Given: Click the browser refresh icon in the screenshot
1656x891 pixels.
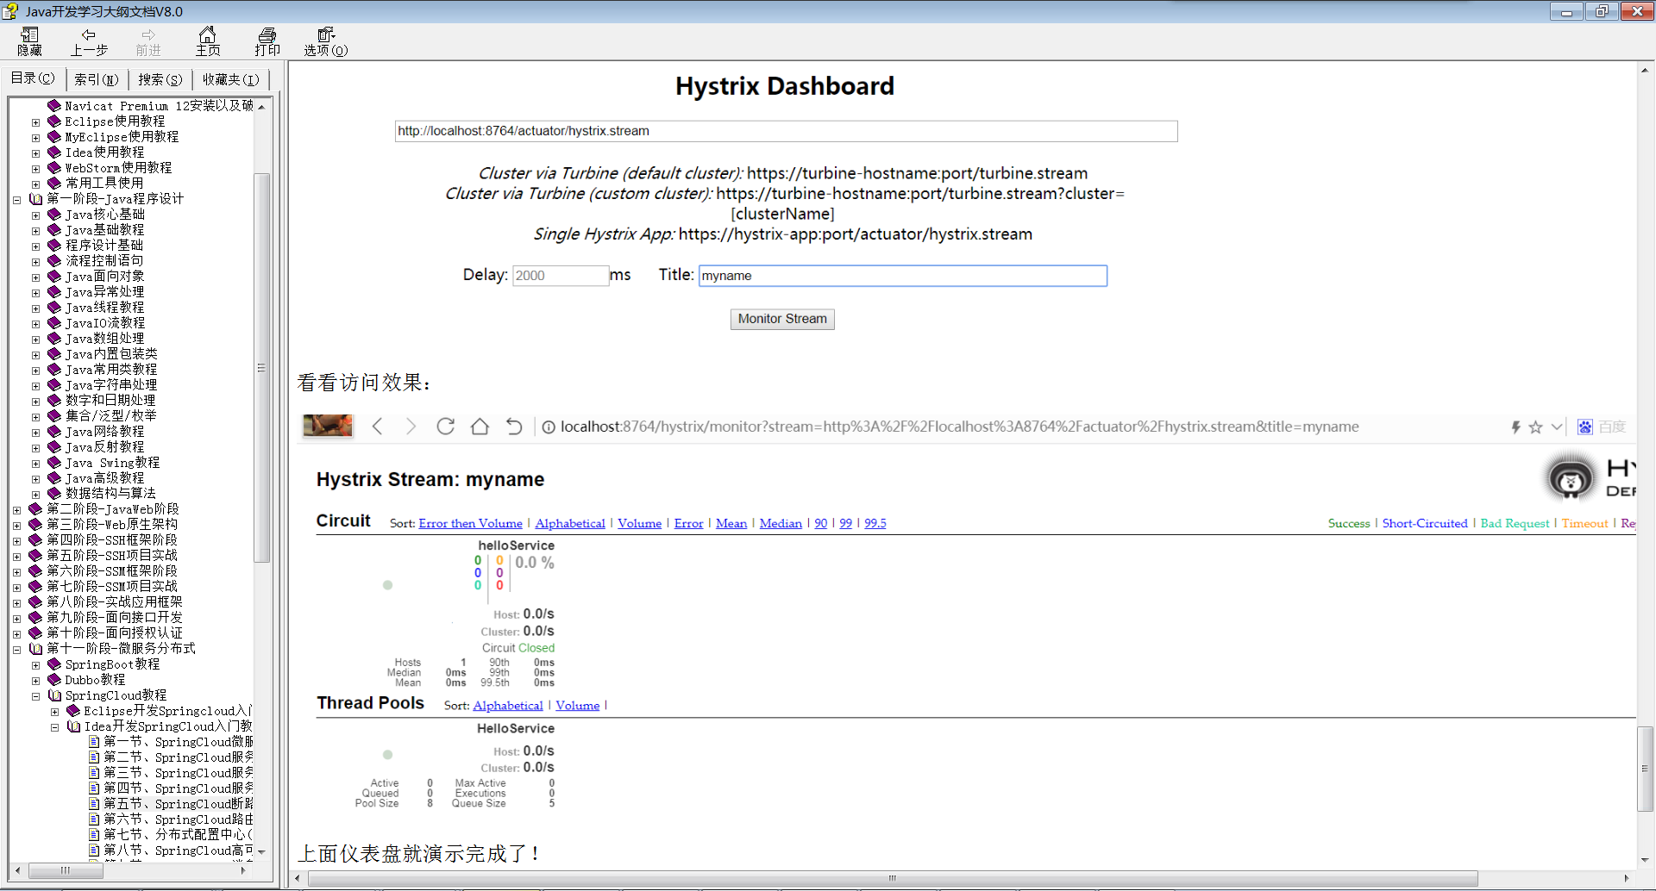Looking at the screenshot, I should click(445, 426).
